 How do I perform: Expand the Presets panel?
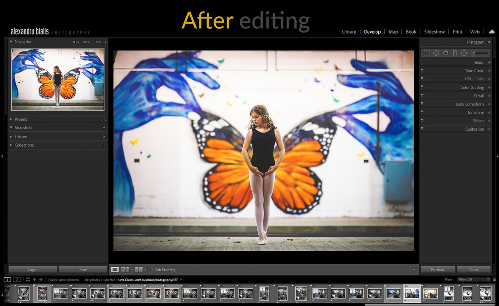click(11, 119)
